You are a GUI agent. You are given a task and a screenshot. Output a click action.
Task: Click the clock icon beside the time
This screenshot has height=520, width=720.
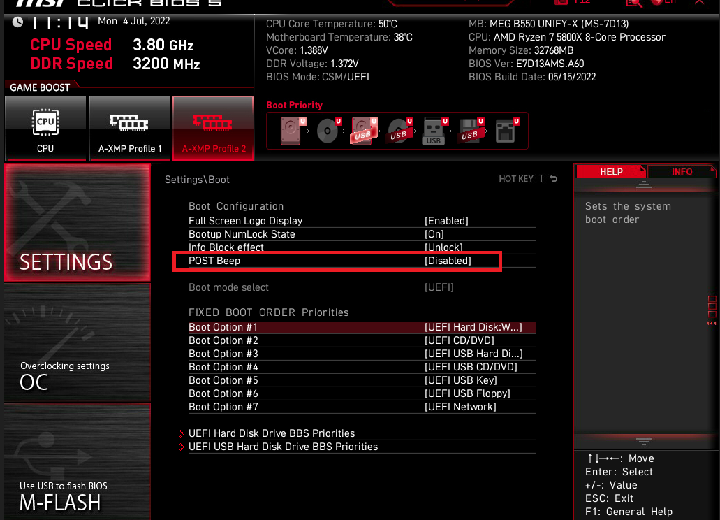click(x=17, y=22)
